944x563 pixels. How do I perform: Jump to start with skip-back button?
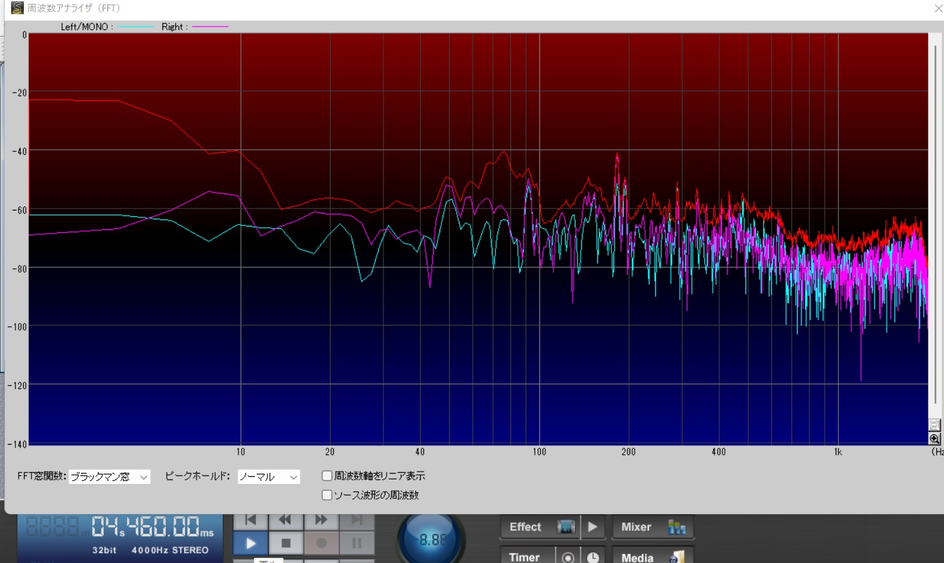click(251, 520)
